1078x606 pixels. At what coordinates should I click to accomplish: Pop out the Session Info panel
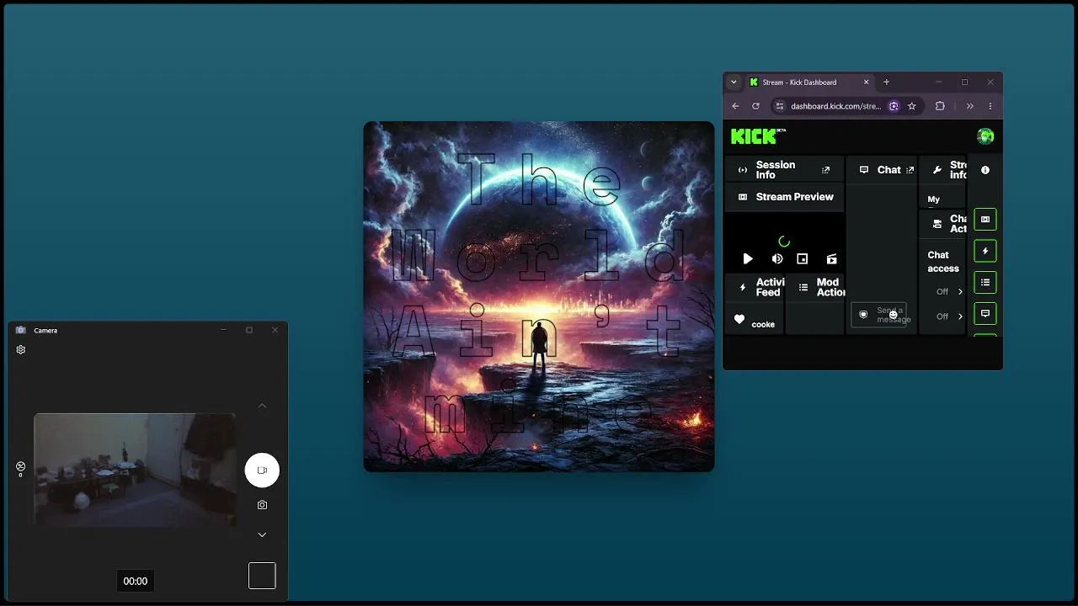[x=825, y=170]
